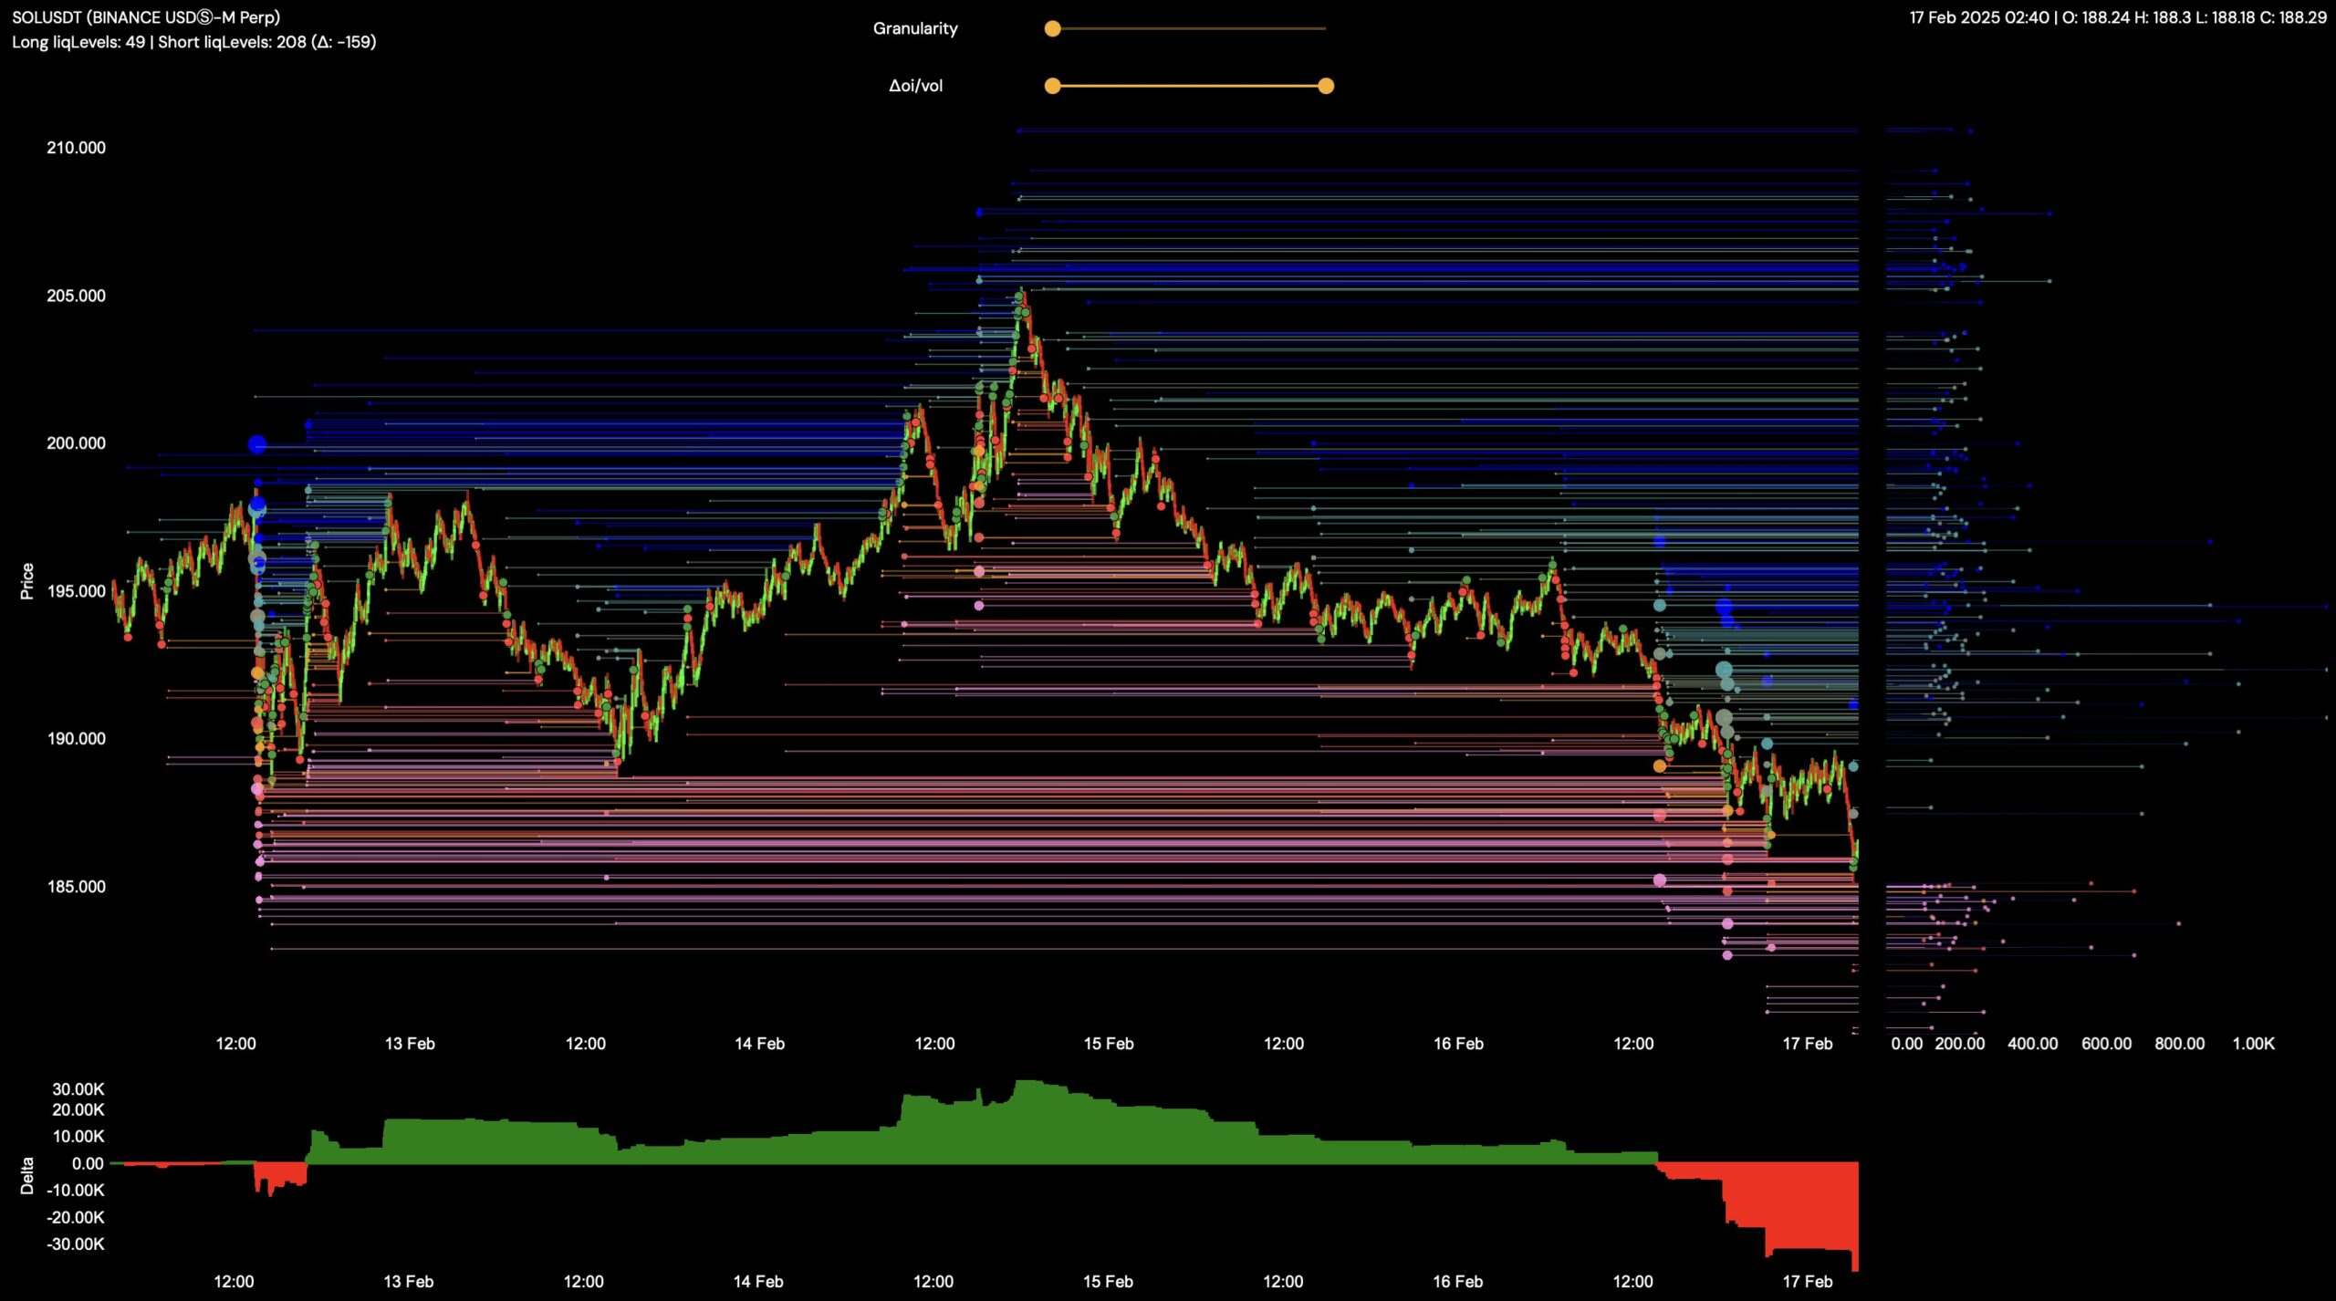The width and height of the screenshot is (2336, 1301).
Task: Click the 210.000 price axis label
Action: 76,148
